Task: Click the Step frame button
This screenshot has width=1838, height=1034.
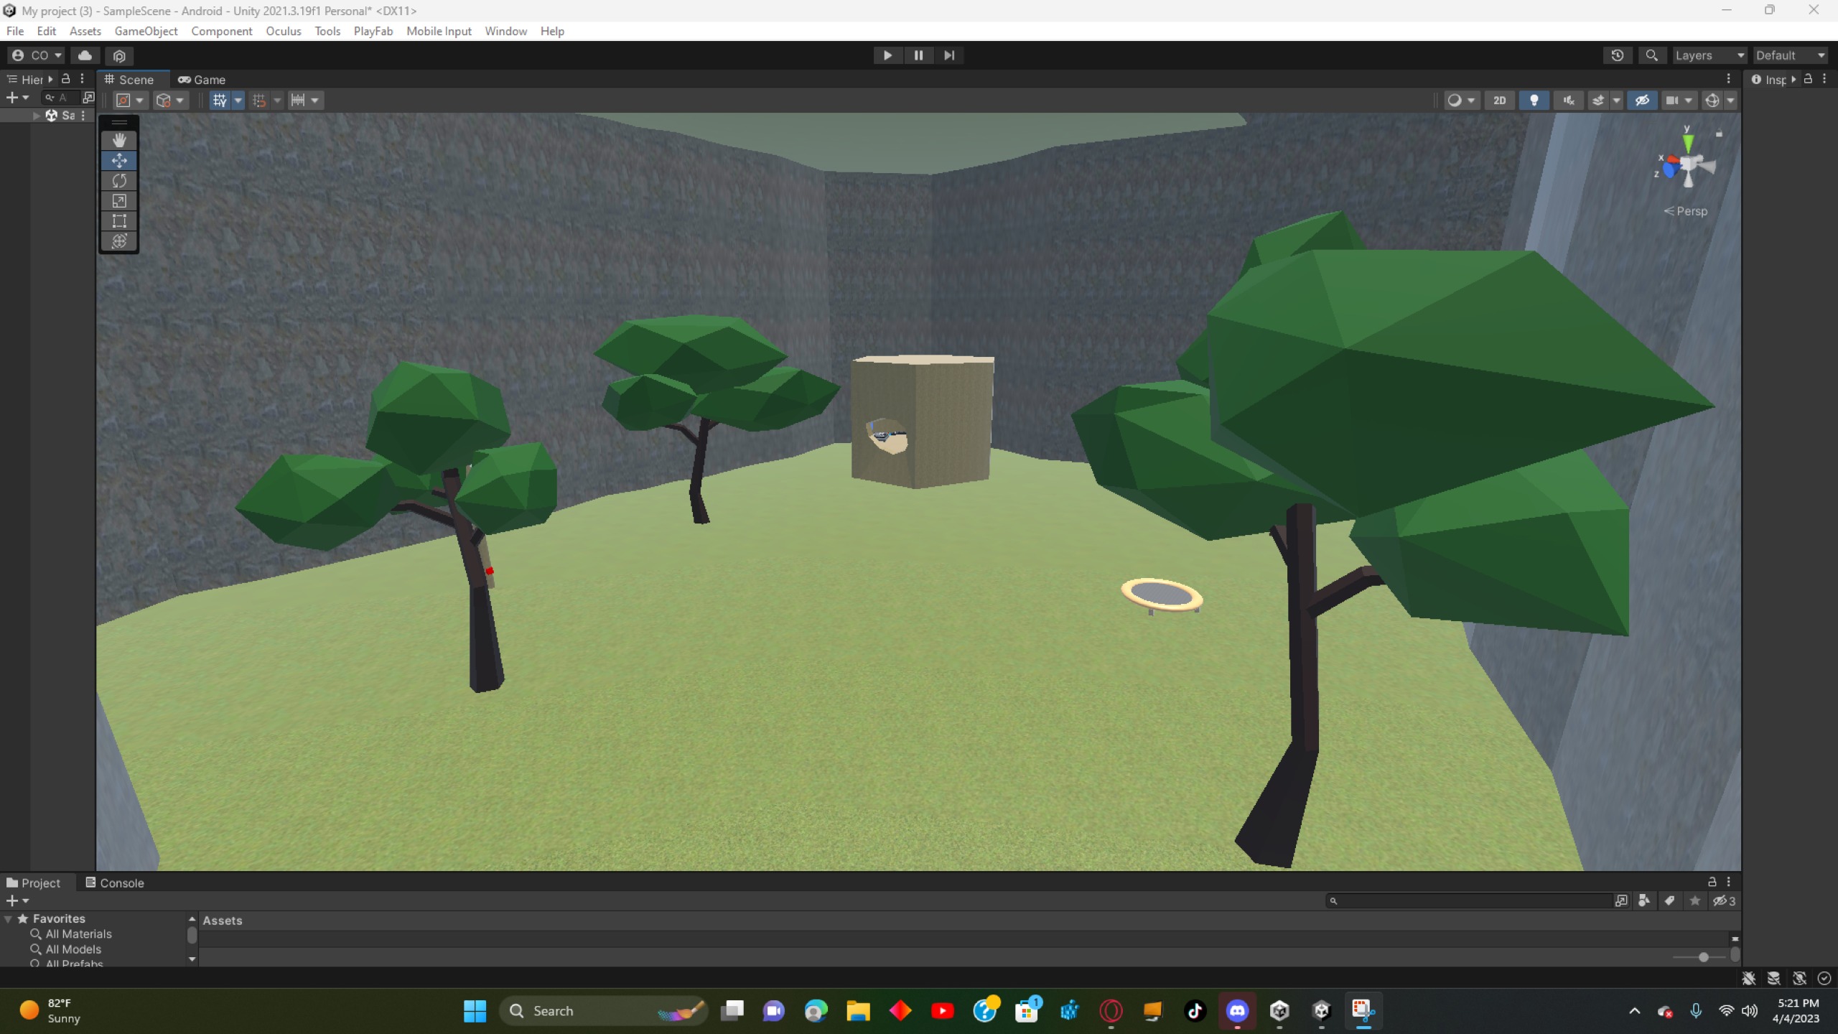Action: pyautogui.click(x=949, y=55)
